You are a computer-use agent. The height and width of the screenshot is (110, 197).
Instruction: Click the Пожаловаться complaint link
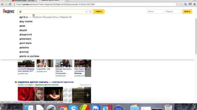[x=86, y=85]
